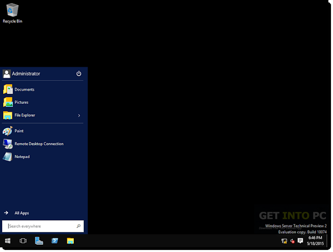The image size is (333, 252).
Task: Click the Paint palette icon
Action: pos(8,131)
